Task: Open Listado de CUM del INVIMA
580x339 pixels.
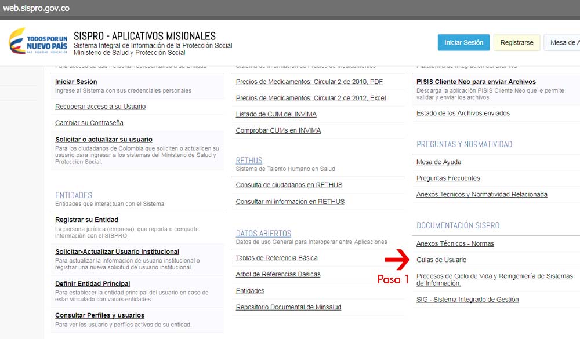Action: 275,114
